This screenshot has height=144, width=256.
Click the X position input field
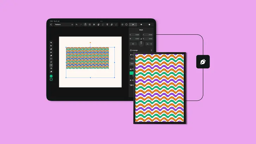pyautogui.click(x=135, y=35)
